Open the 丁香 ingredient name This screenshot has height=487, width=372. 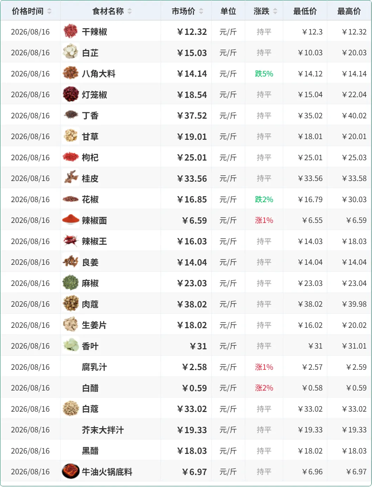click(90, 116)
